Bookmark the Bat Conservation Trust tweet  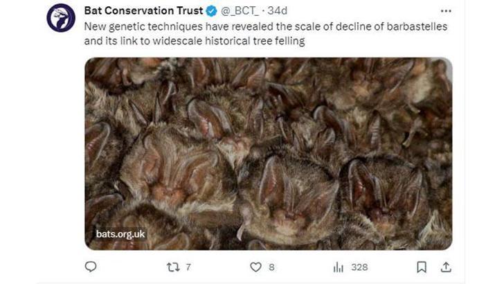pyautogui.click(x=421, y=267)
